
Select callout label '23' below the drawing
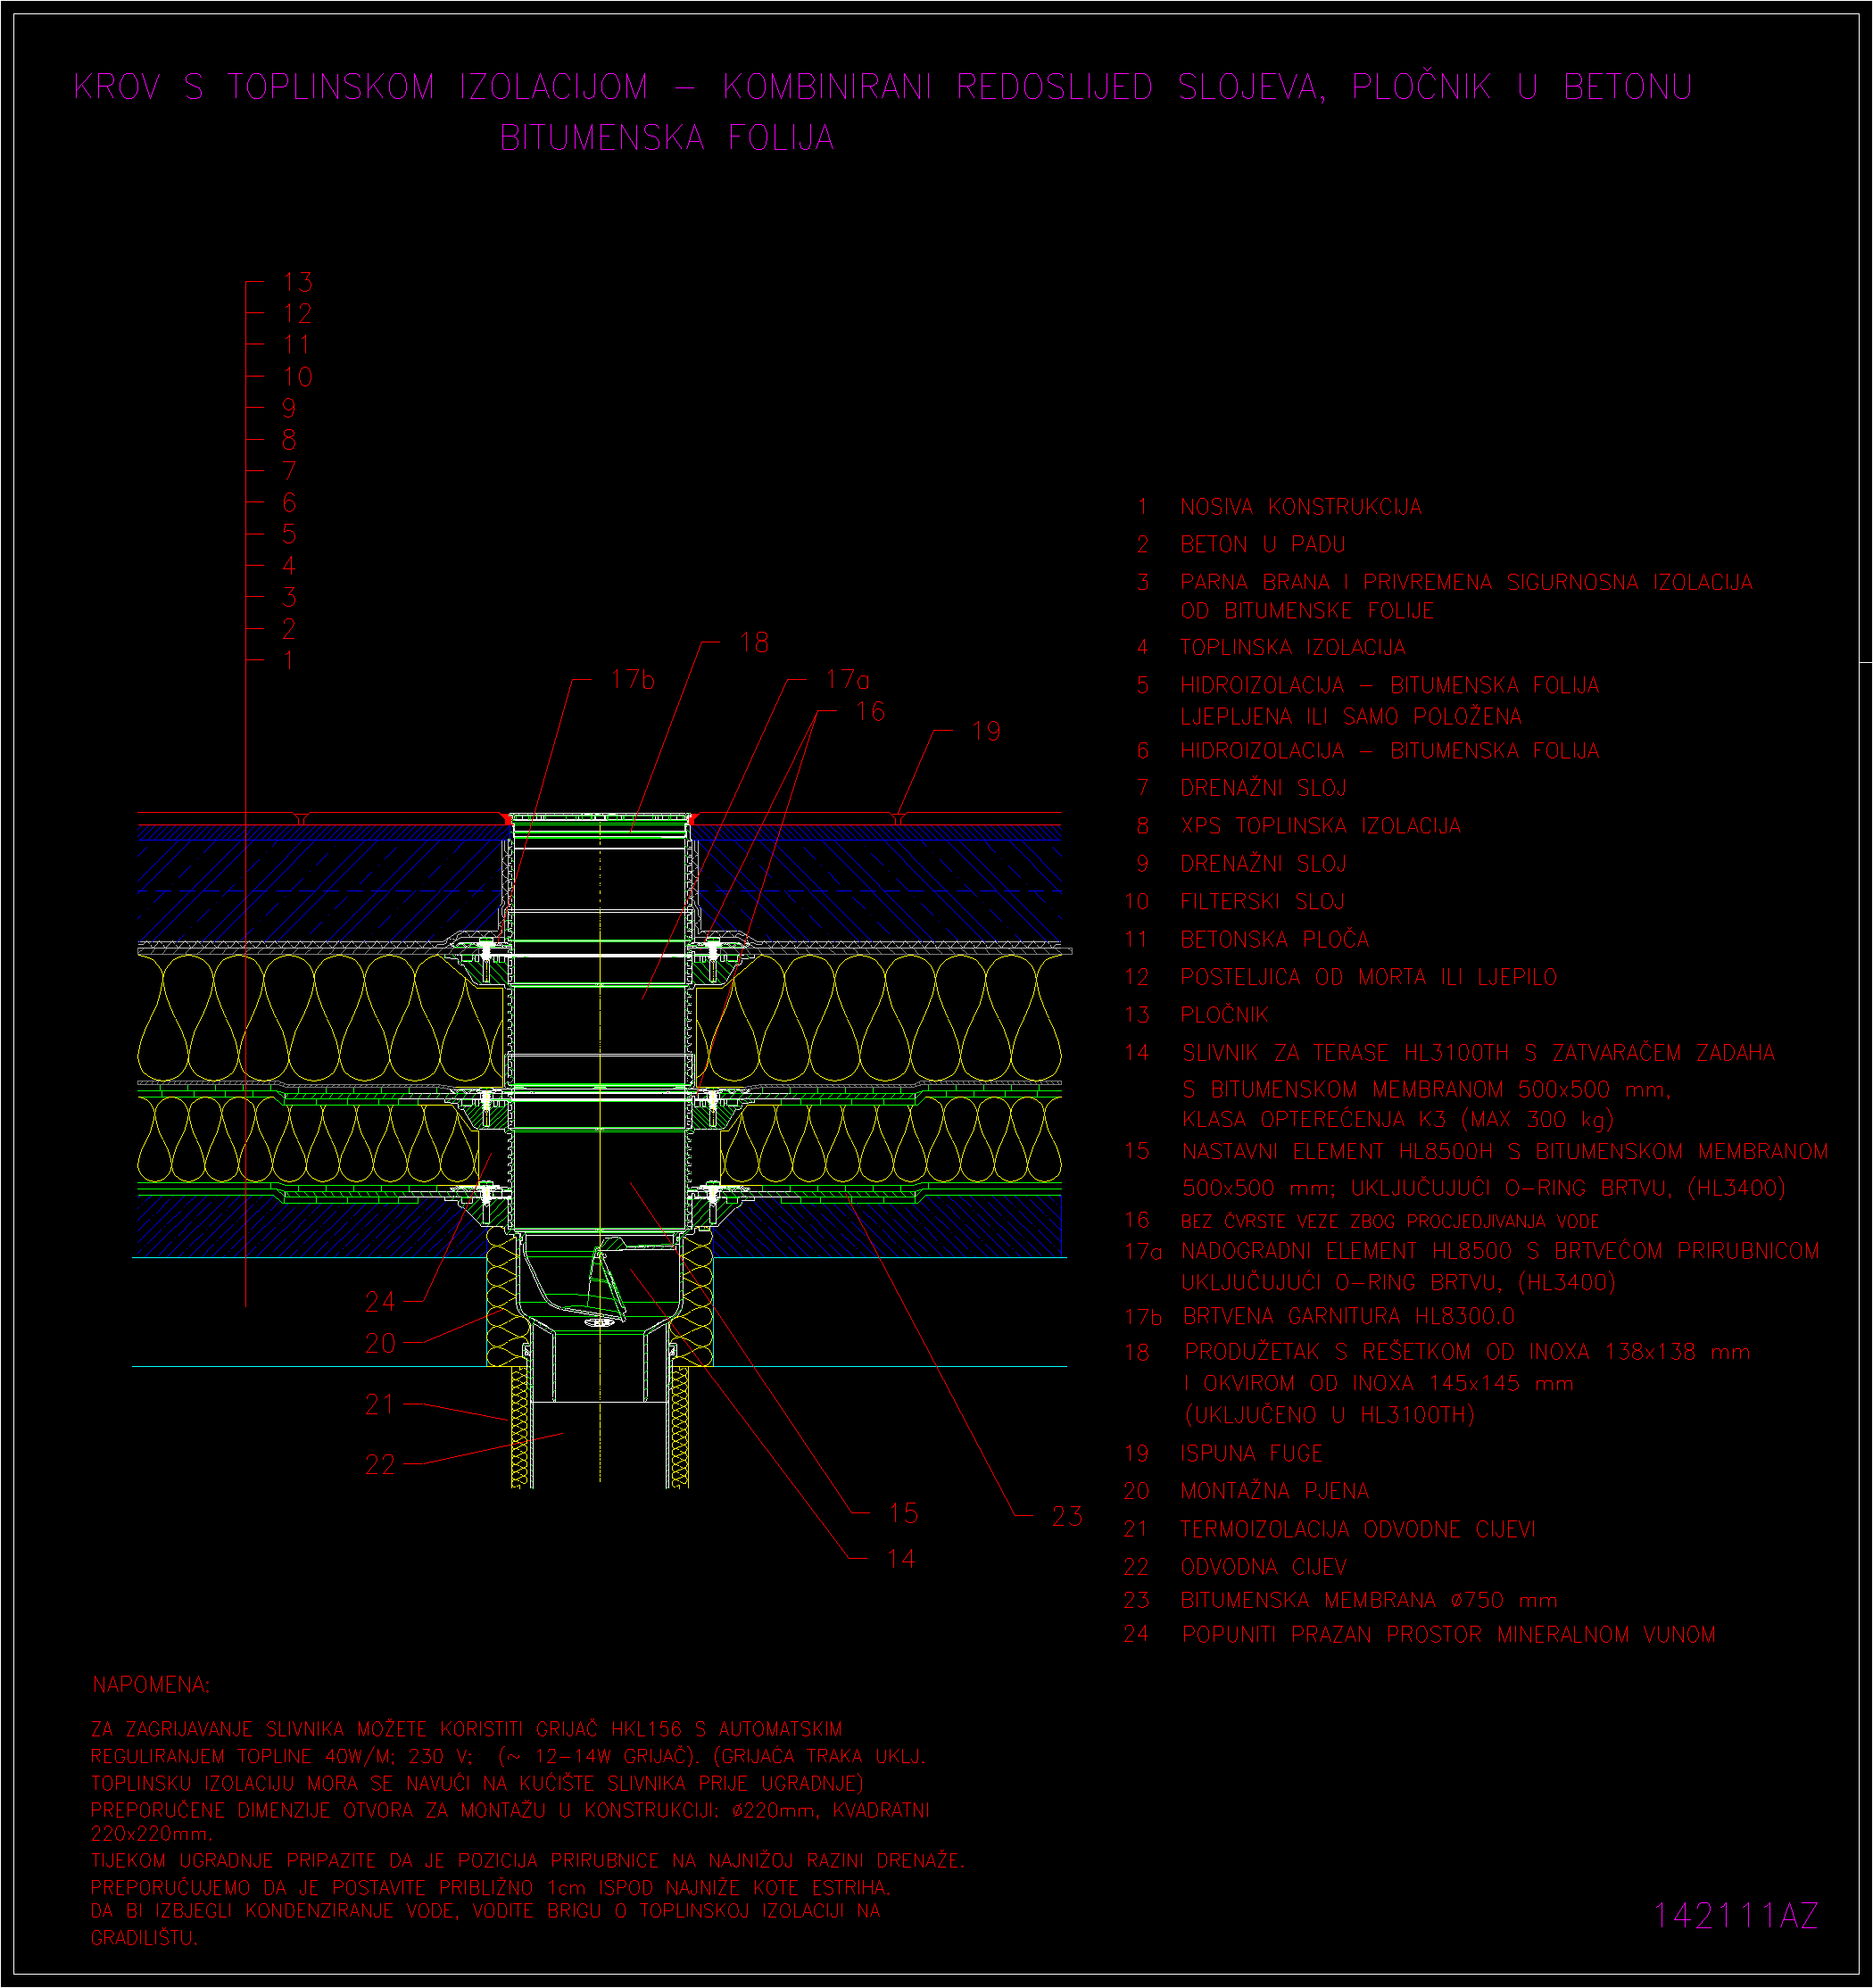[1067, 1516]
